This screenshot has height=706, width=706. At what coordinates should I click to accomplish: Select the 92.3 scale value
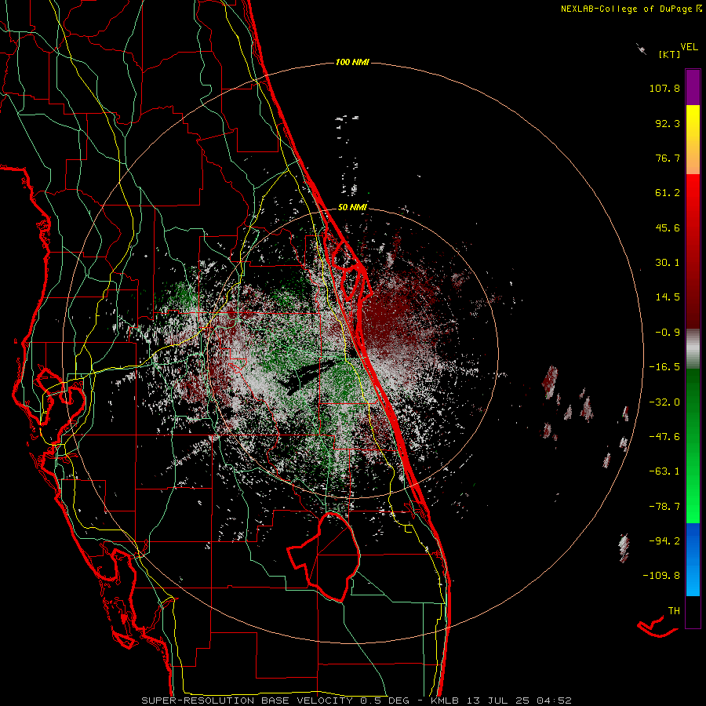pos(668,123)
